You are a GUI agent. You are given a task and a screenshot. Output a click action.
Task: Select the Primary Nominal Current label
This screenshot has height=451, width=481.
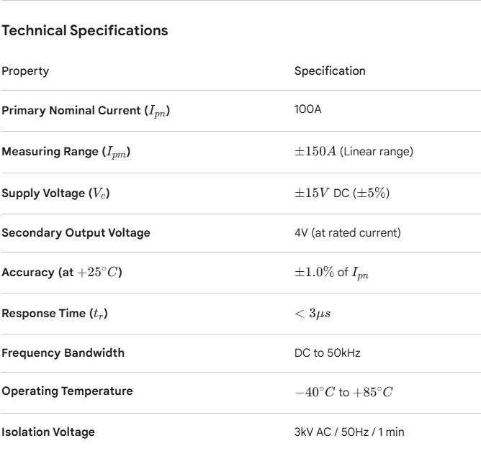(x=86, y=111)
